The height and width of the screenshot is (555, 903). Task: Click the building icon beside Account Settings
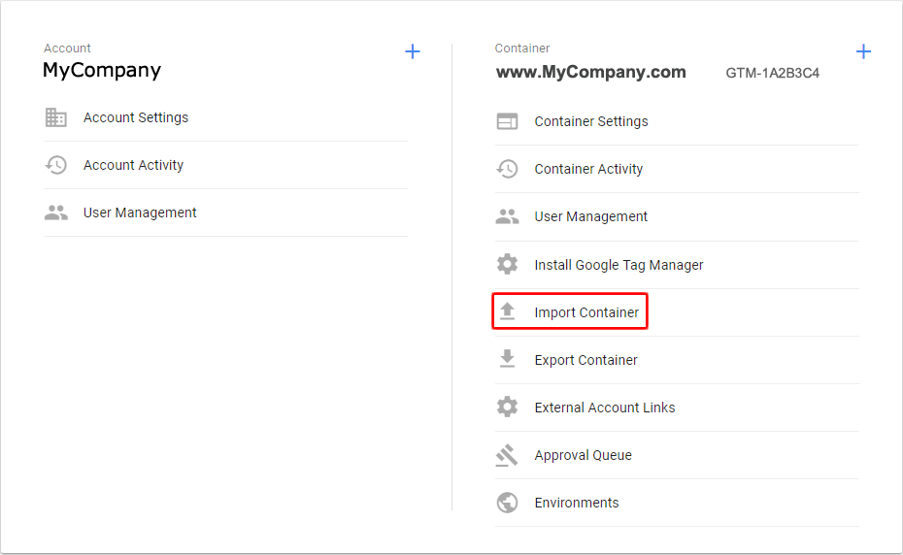[56, 117]
